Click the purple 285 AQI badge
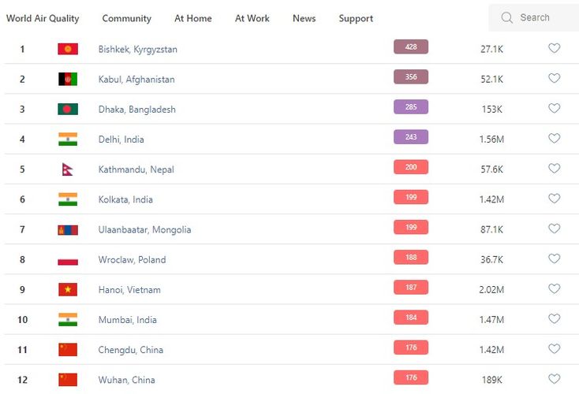This screenshot has height=394, width=579. pyautogui.click(x=410, y=106)
